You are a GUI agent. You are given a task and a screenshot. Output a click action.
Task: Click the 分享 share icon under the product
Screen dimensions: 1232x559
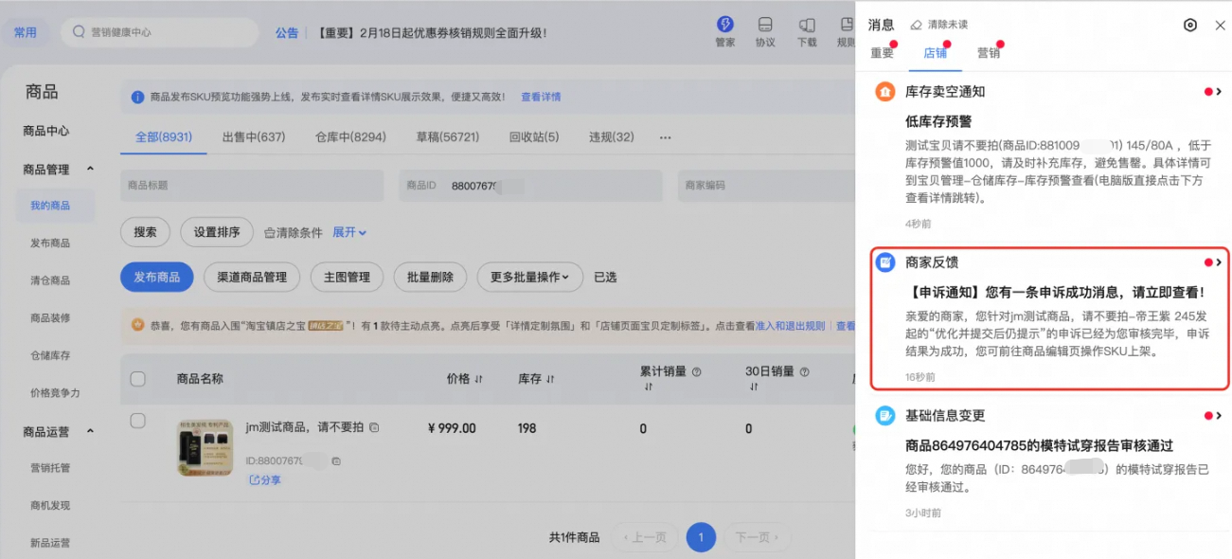pyautogui.click(x=254, y=480)
